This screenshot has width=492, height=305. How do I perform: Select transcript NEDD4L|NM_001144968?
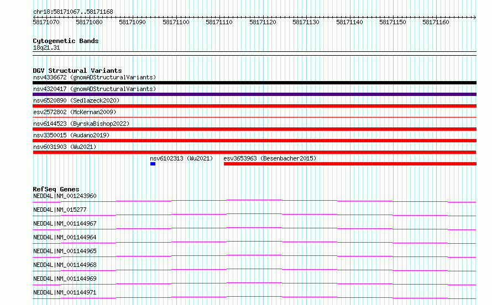point(65,265)
